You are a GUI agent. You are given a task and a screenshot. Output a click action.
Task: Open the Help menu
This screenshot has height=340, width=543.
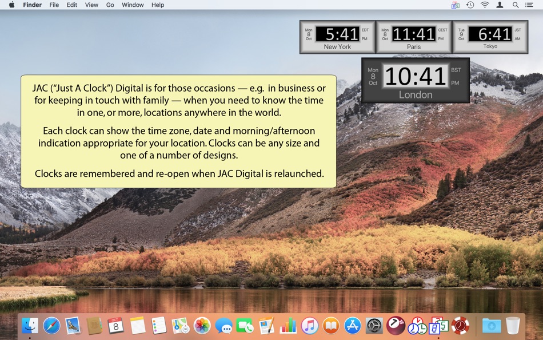coord(157,5)
